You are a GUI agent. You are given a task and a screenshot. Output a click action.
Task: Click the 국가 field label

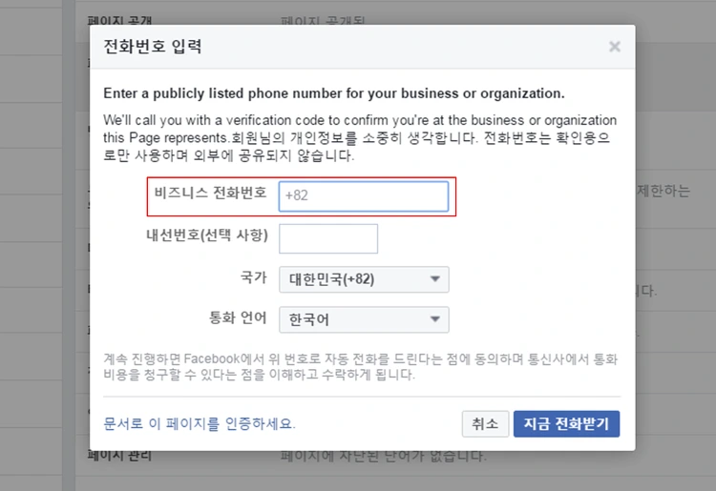click(253, 277)
